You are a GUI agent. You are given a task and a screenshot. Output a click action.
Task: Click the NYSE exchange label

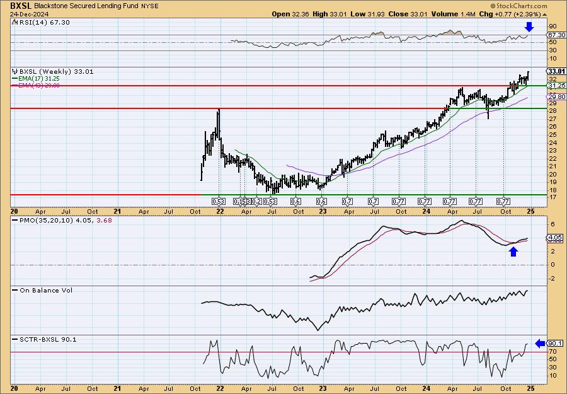[x=149, y=6]
